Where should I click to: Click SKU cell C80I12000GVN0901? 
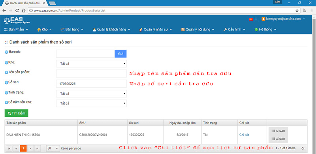93,135
